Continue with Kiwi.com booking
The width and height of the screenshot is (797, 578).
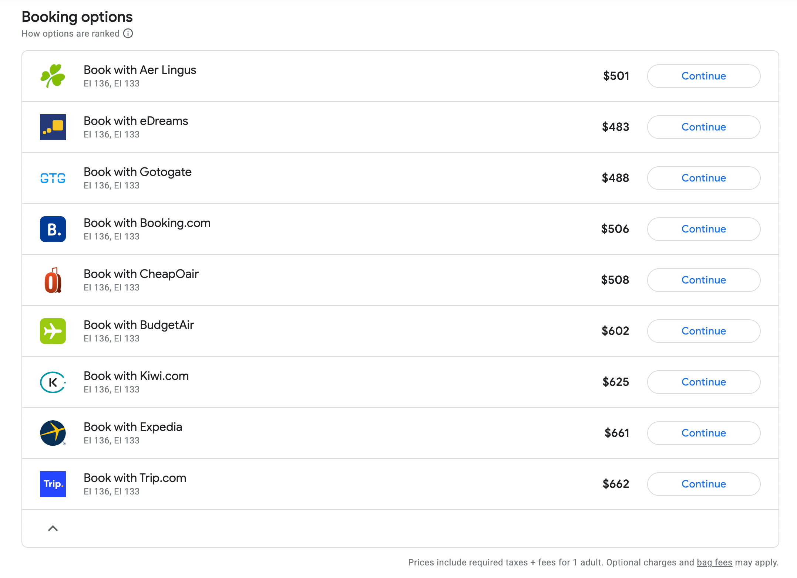click(703, 382)
